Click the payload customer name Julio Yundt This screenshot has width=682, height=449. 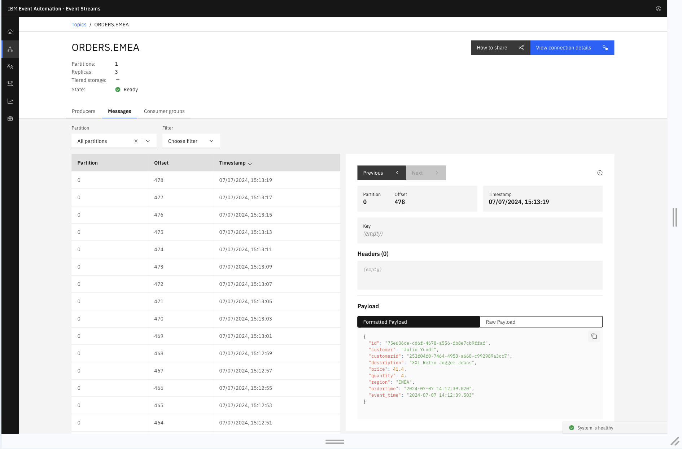tap(420, 350)
